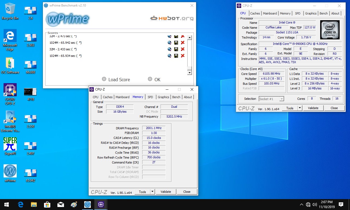Open Bench tab in CPU-Z Memory window
The image size is (350, 210).
[176, 97]
